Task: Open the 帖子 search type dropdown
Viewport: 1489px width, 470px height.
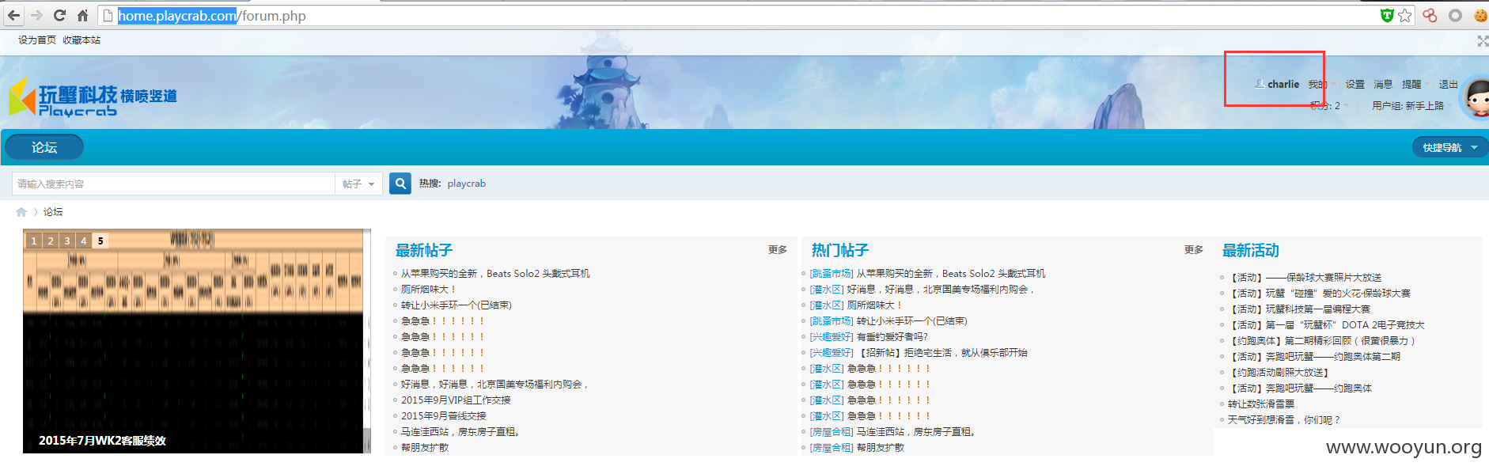Action: pos(358,184)
